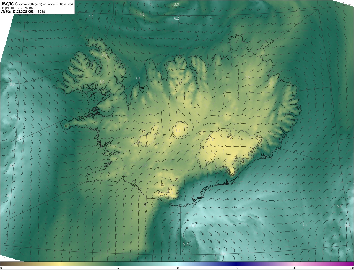Click the "2.9" value over the Westfjords

tap(104, 55)
